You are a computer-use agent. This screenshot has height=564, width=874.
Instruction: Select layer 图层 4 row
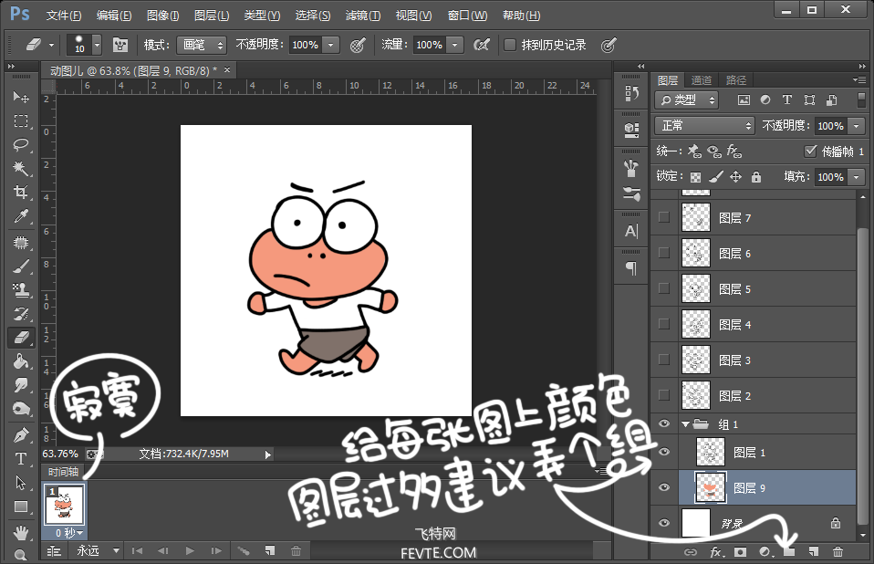pos(754,324)
